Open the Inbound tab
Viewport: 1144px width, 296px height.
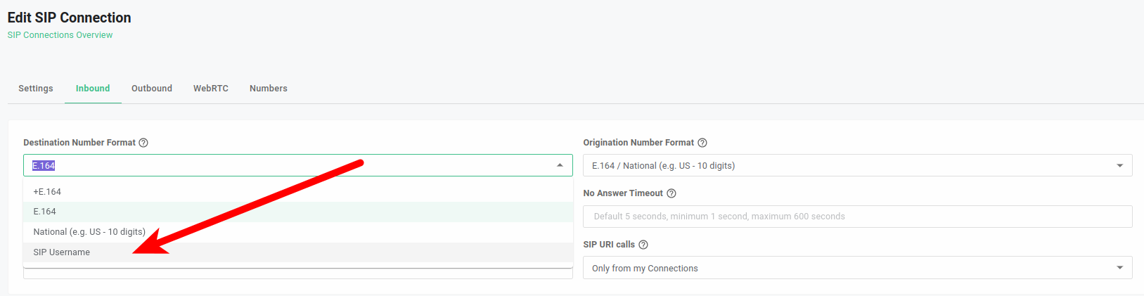pyautogui.click(x=93, y=89)
